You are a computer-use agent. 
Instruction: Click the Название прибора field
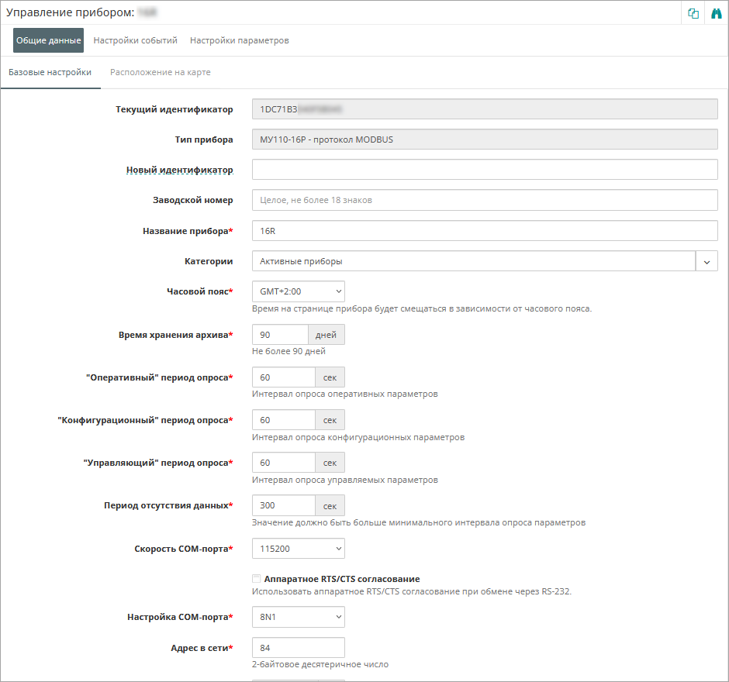pyautogui.click(x=485, y=231)
